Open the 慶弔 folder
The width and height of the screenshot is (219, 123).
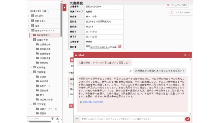point(40,95)
